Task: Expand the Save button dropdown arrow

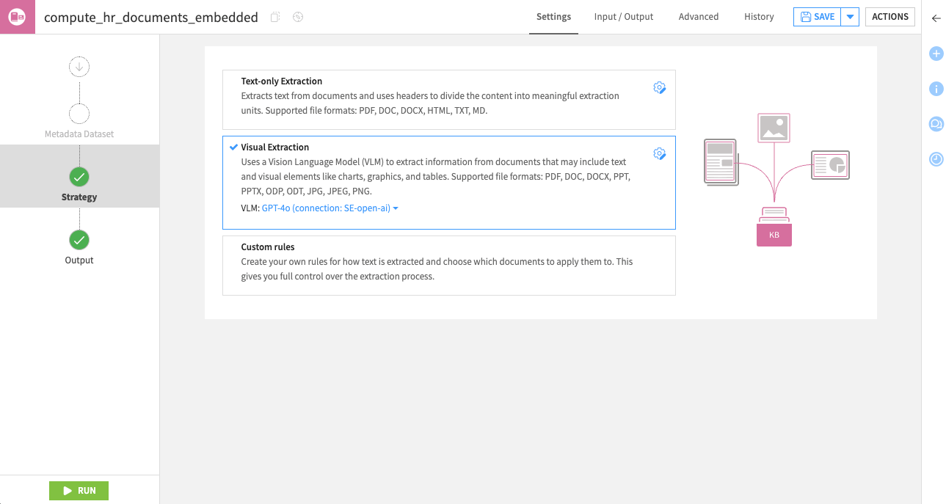Action: pos(850,17)
